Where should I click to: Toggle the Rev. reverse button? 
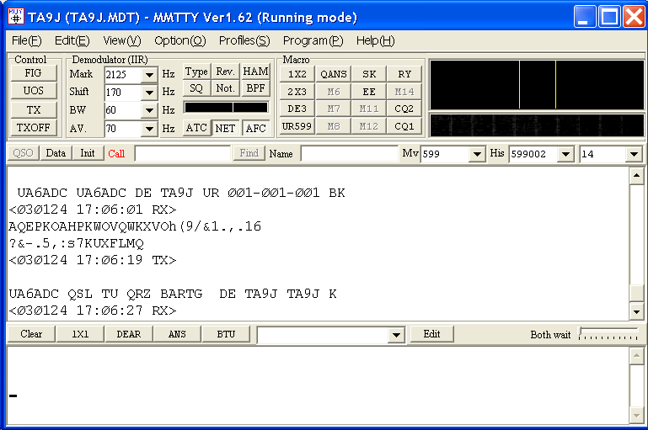225,72
